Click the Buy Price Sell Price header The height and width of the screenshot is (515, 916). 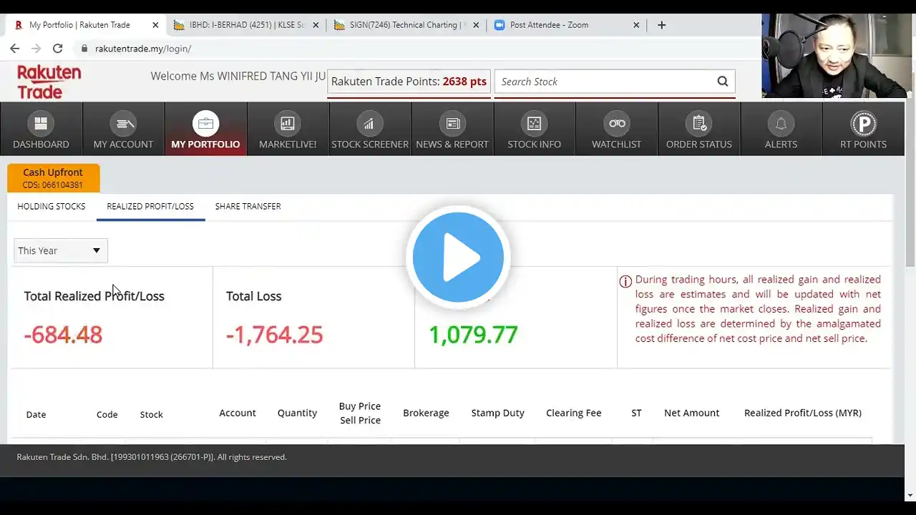pos(360,413)
